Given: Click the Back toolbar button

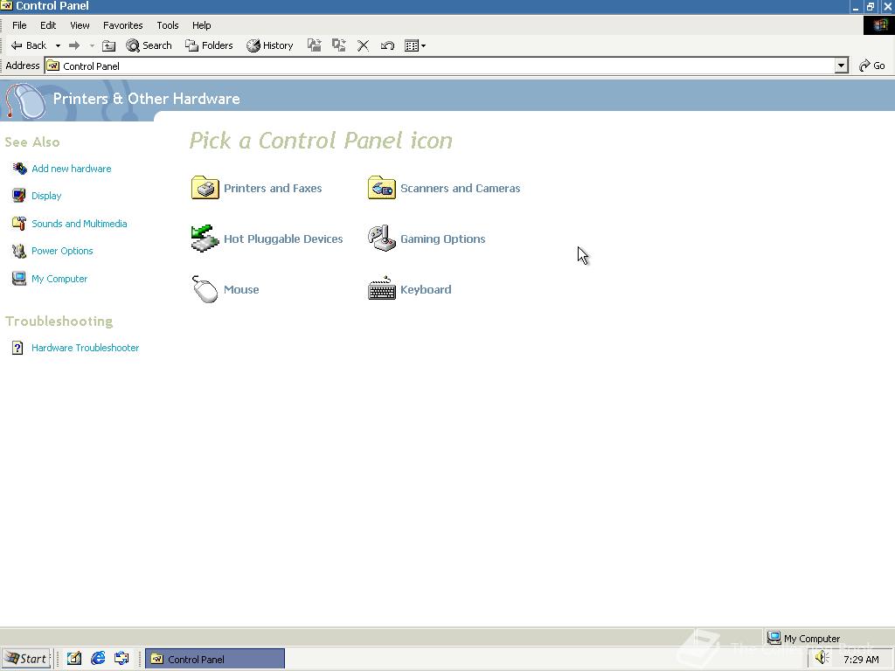Looking at the screenshot, I should pyautogui.click(x=29, y=45).
